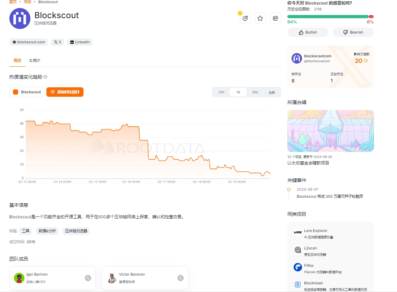Open the 以太坊基金会赠款项目 collection thumbnail
Viewport: 397px width, 292px height.
[330, 131]
